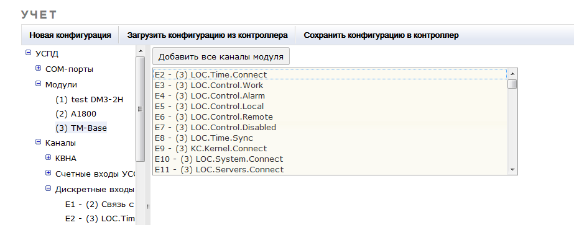This screenshot has height=225, width=574.
Task: Collapse the Дискретные входы node
Action: 48,188
